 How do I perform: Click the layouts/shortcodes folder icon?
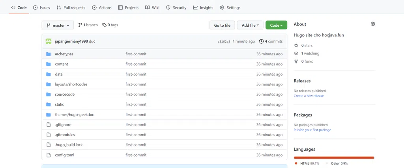click(49, 84)
